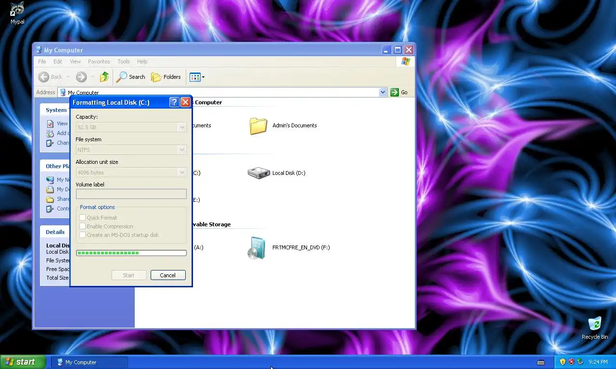Image resolution: width=616 pixels, height=369 pixels.
Task: Click My Documents sidebar icon
Action: pyautogui.click(x=50, y=189)
